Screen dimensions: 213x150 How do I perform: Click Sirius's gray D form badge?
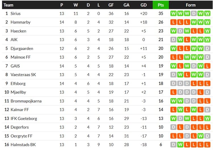[194, 13]
